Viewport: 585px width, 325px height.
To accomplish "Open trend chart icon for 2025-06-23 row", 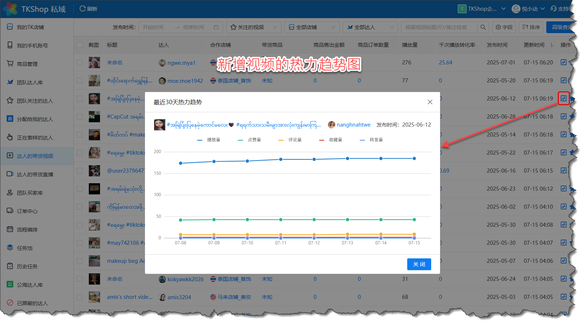I will click(x=564, y=189).
